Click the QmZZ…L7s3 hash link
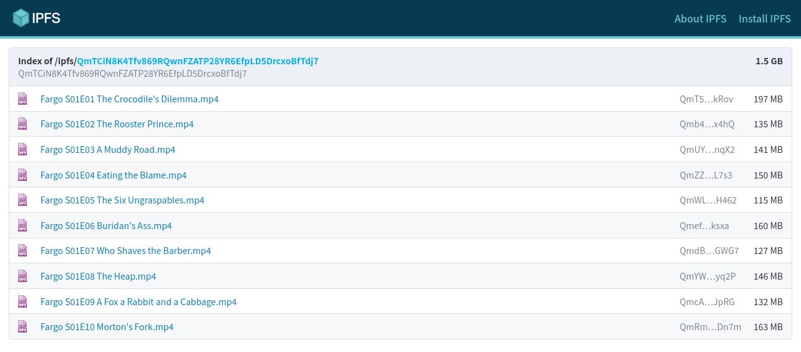Image resolution: width=801 pixels, height=352 pixels. coord(706,175)
